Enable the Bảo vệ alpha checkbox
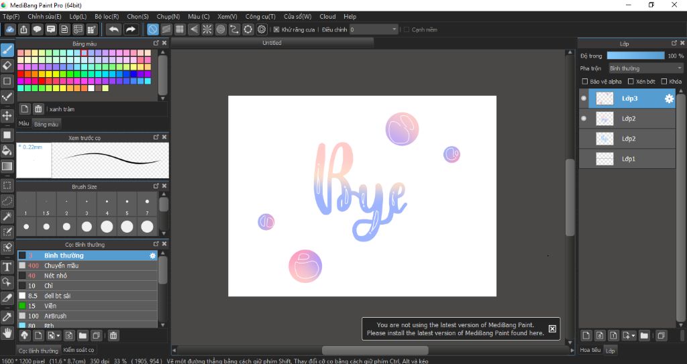Viewport: 687px width, 364px height. [584, 82]
